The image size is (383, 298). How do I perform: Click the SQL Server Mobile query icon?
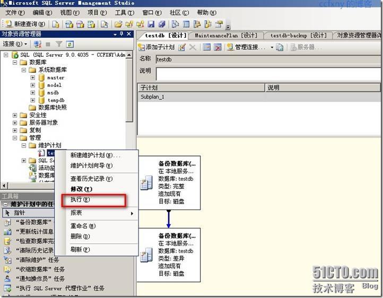105,24
